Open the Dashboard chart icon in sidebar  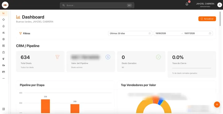coord(3,13)
